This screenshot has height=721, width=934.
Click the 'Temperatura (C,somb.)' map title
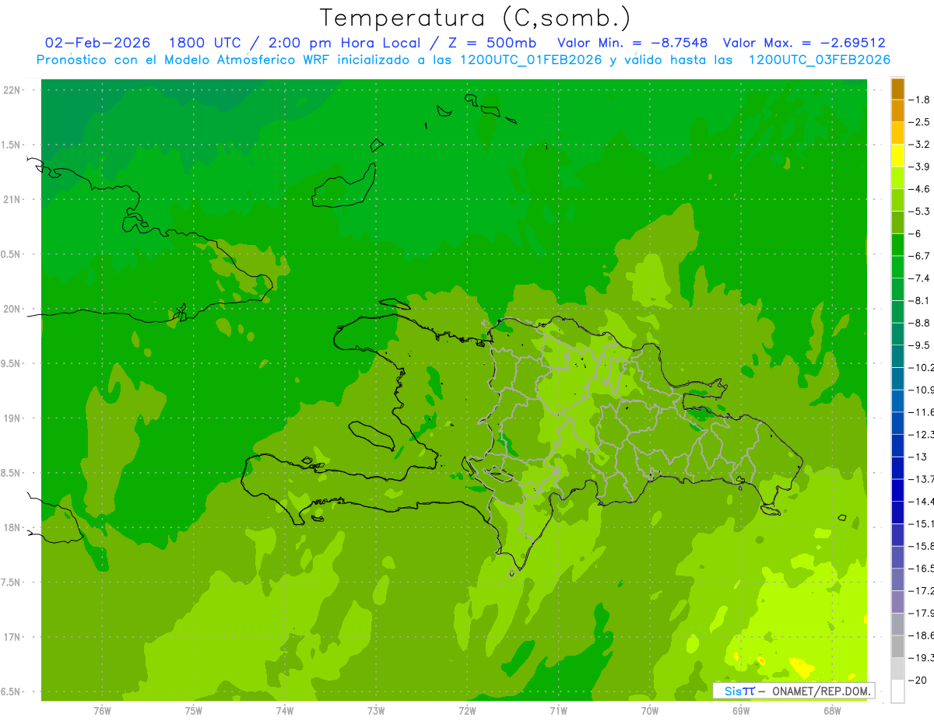tap(475, 18)
